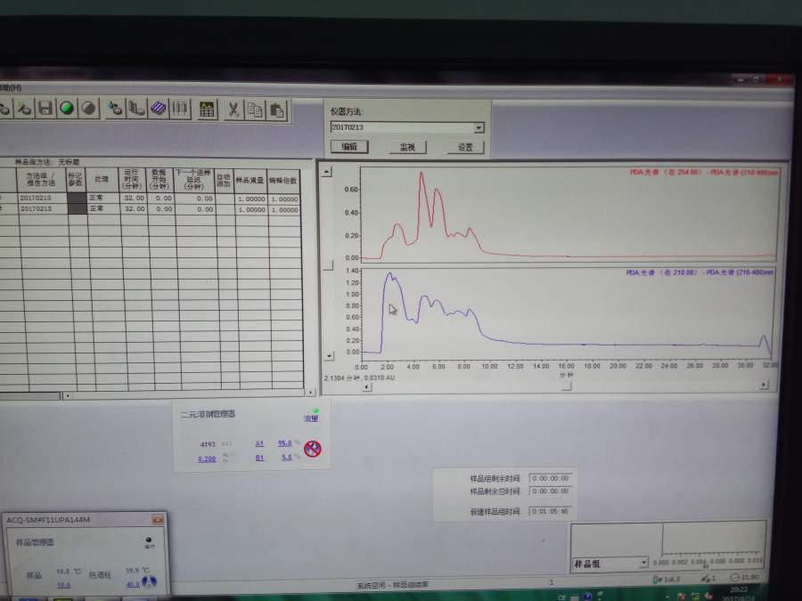This screenshot has width=802, height=601.
Task: Open the 样品组 dropdown at bottom right
Action: (643, 564)
